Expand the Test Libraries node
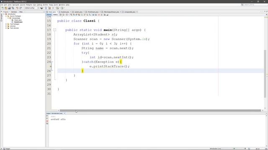Image resolution: width=268 pixels, height=150 pixels. pyautogui.click(x=6, y=28)
